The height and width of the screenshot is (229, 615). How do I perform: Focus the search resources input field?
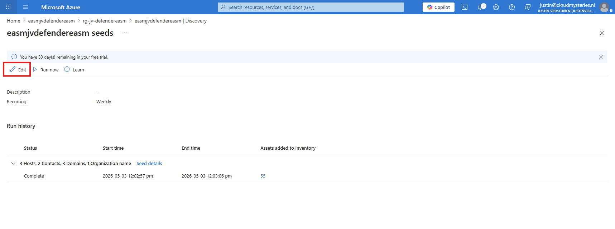pos(311,7)
